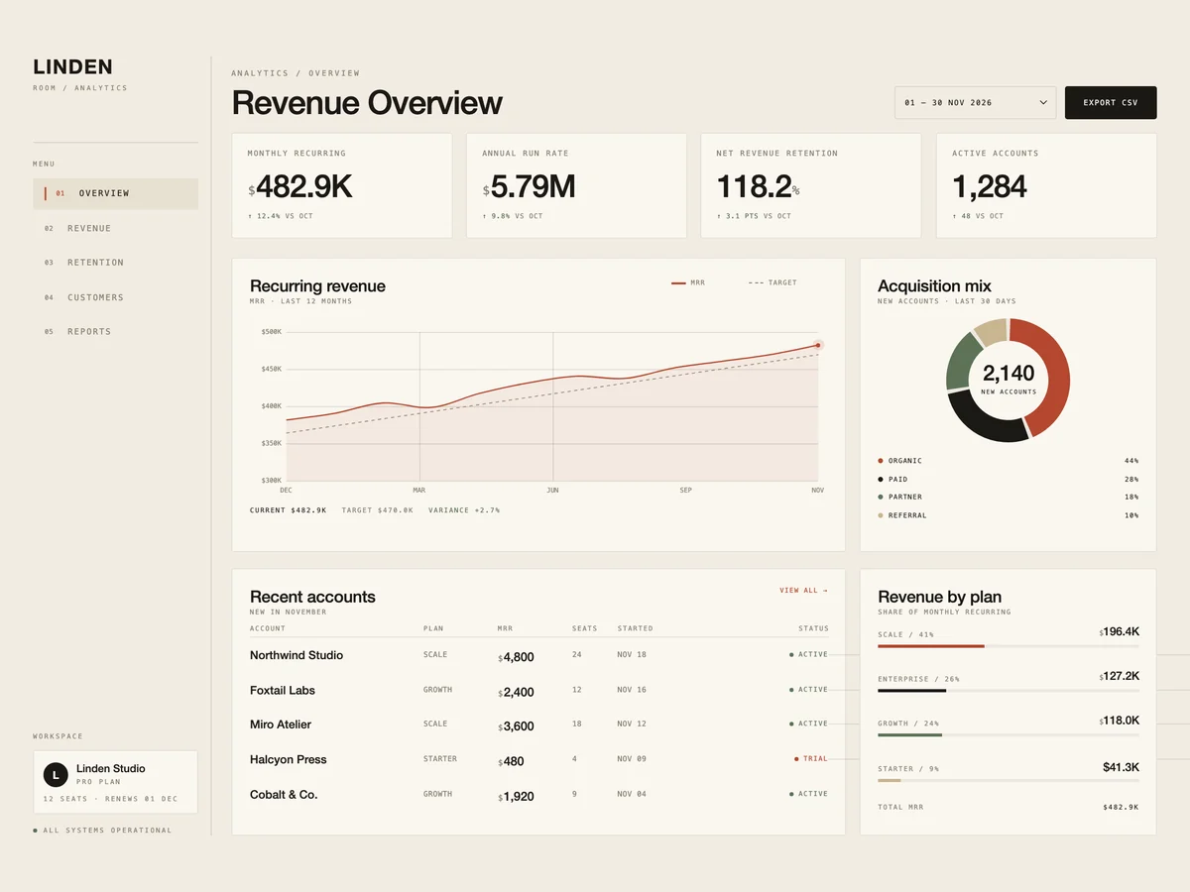1190x892 pixels.
Task: Sort by the Seats column header
Action: pyautogui.click(x=585, y=628)
